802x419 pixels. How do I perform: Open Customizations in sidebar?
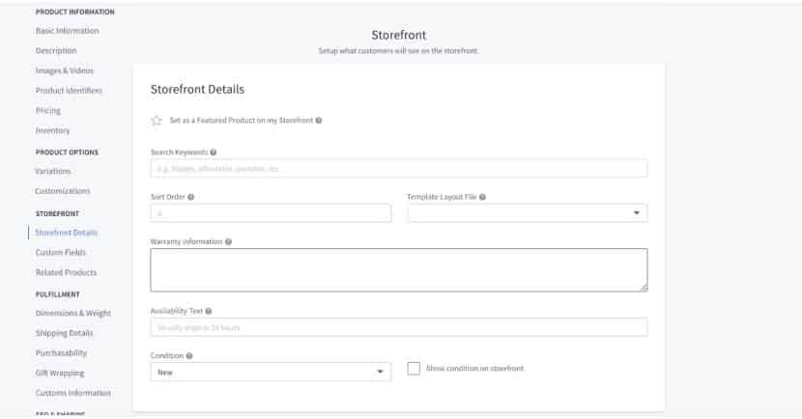tap(63, 191)
